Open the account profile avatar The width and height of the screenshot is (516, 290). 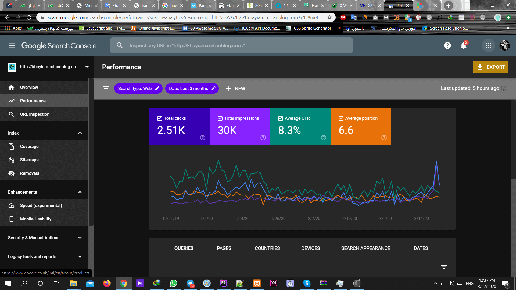[504, 45]
